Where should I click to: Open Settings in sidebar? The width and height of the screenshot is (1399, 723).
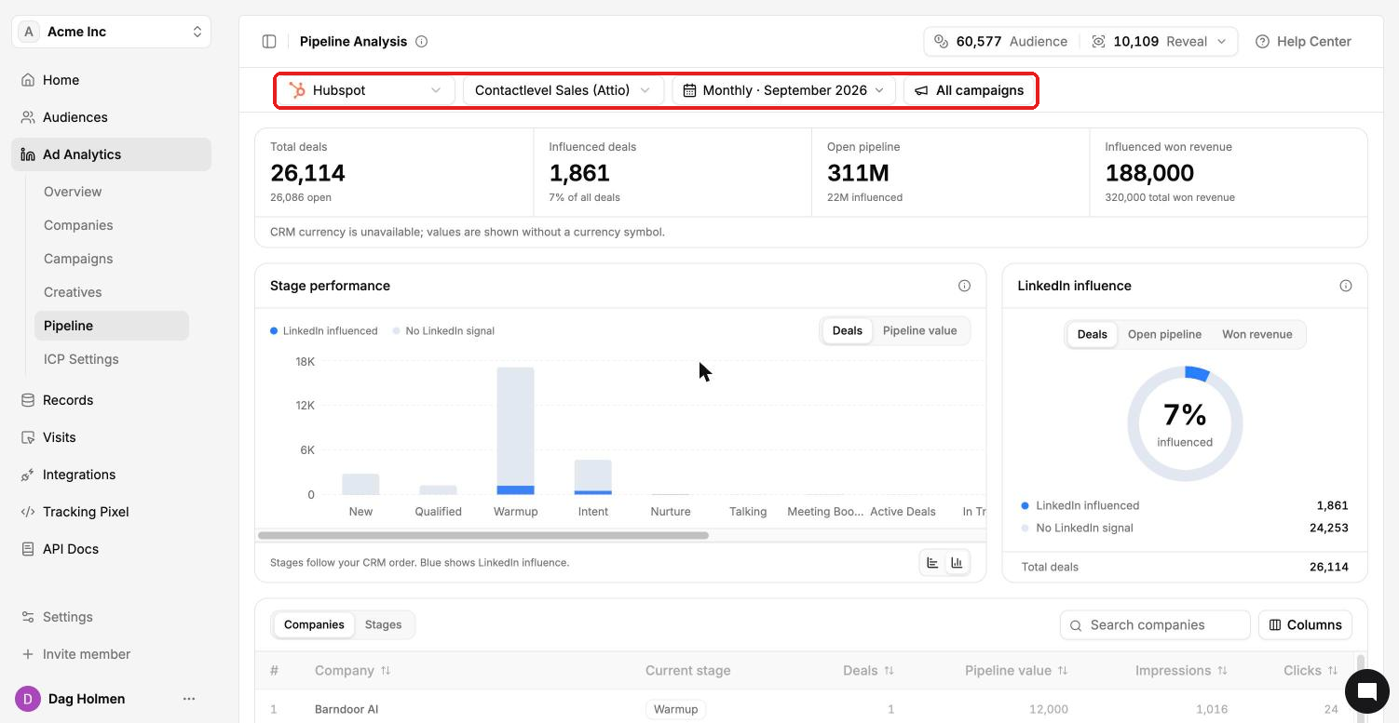tap(112, 617)
